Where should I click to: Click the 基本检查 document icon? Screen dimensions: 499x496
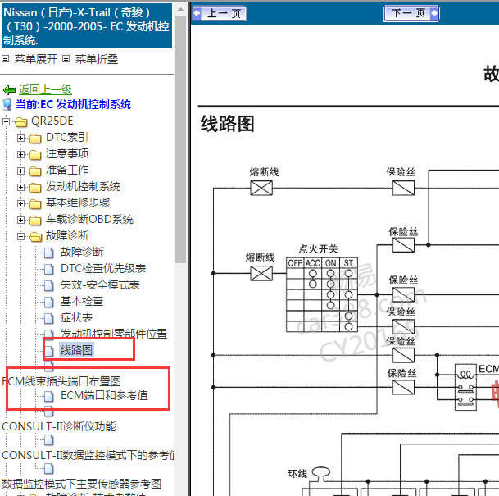[x=48, y=302]
